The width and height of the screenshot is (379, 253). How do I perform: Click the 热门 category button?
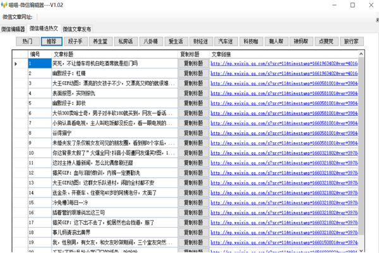pyautogui.click(x=27, y=41)
